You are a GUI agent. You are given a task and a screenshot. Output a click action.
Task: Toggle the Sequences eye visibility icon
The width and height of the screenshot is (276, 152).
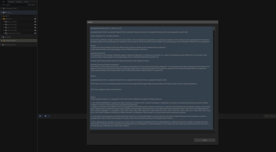[x=35, y=33]
